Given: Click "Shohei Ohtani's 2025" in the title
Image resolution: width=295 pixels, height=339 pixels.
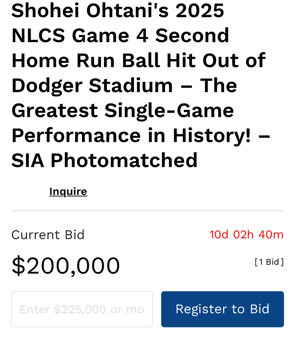Looking at the screenshot, I should click(118, 11).
